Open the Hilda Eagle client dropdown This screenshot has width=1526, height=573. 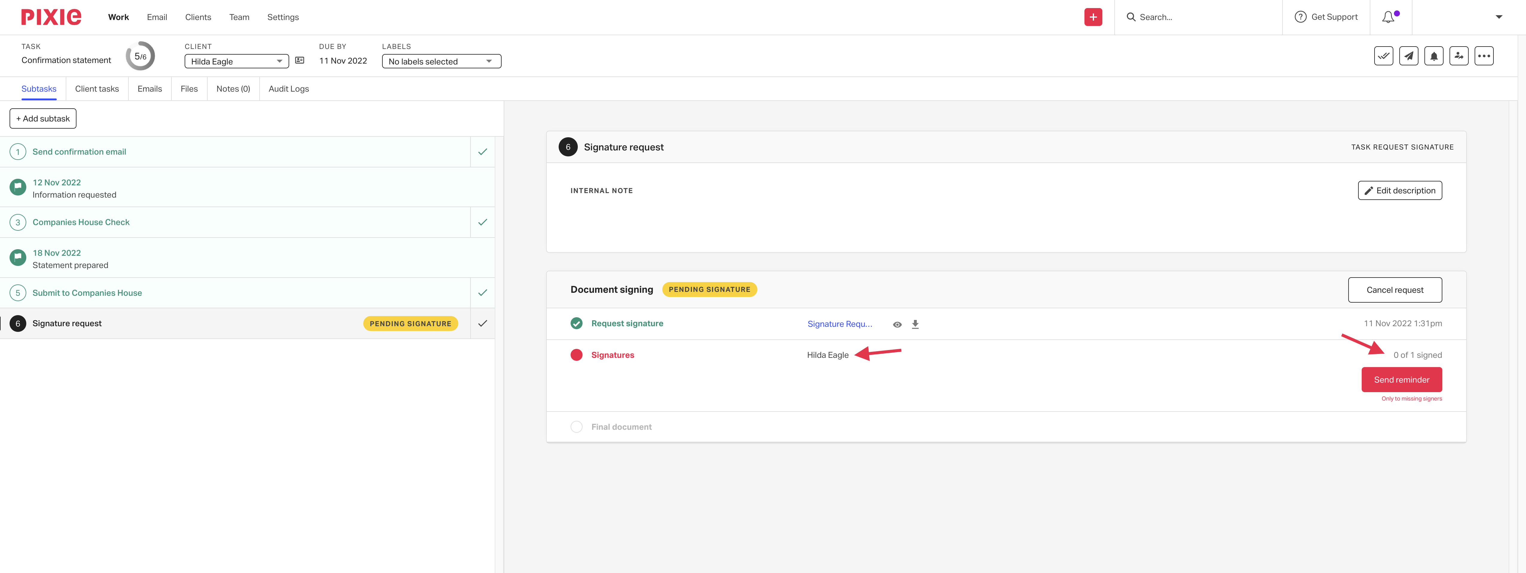tap(236, 61)
